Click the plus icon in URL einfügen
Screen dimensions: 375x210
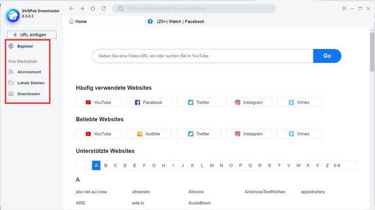15,35
